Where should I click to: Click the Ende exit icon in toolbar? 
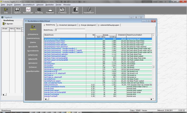pyautogui.click(x=6, y=10)
